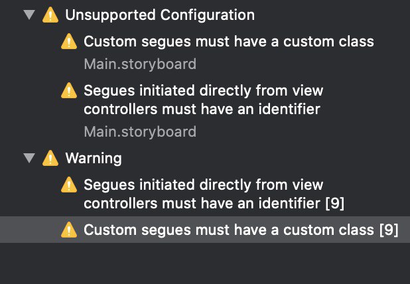
Task: Click warning icon of highlighted Custom segues [9] row
Action: (69, 230)
